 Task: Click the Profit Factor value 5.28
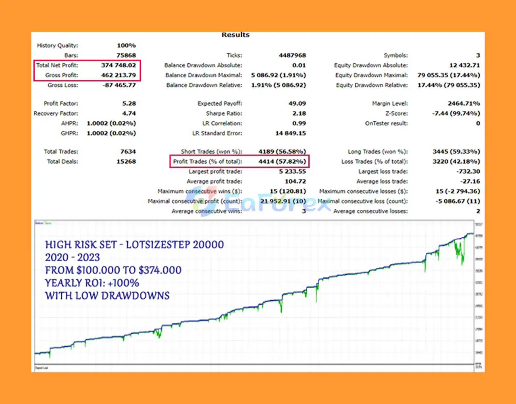coord(129,104)
